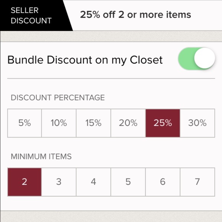Tap the highlighted 25% discount cell
Viewport: 222px width, 222px height.
coord(163,123)
